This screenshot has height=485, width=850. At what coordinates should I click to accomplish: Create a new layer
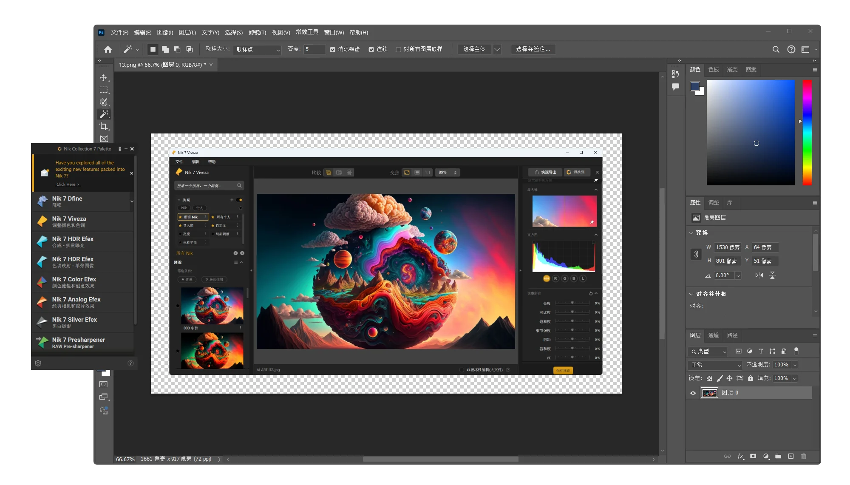click(x=791, y=456)
